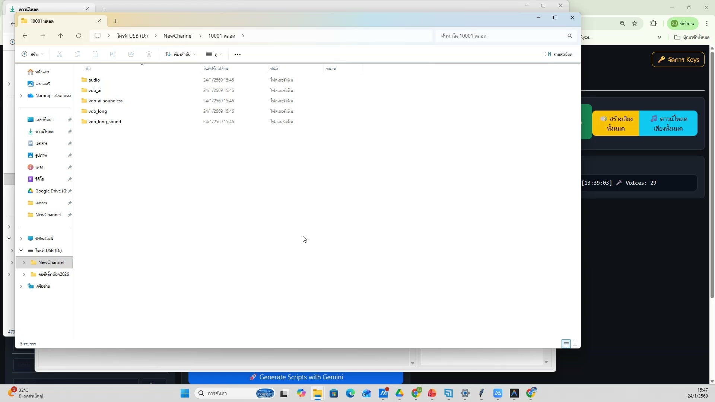
Task: Open File Explorer on taskbar
Action: point(318,393)
